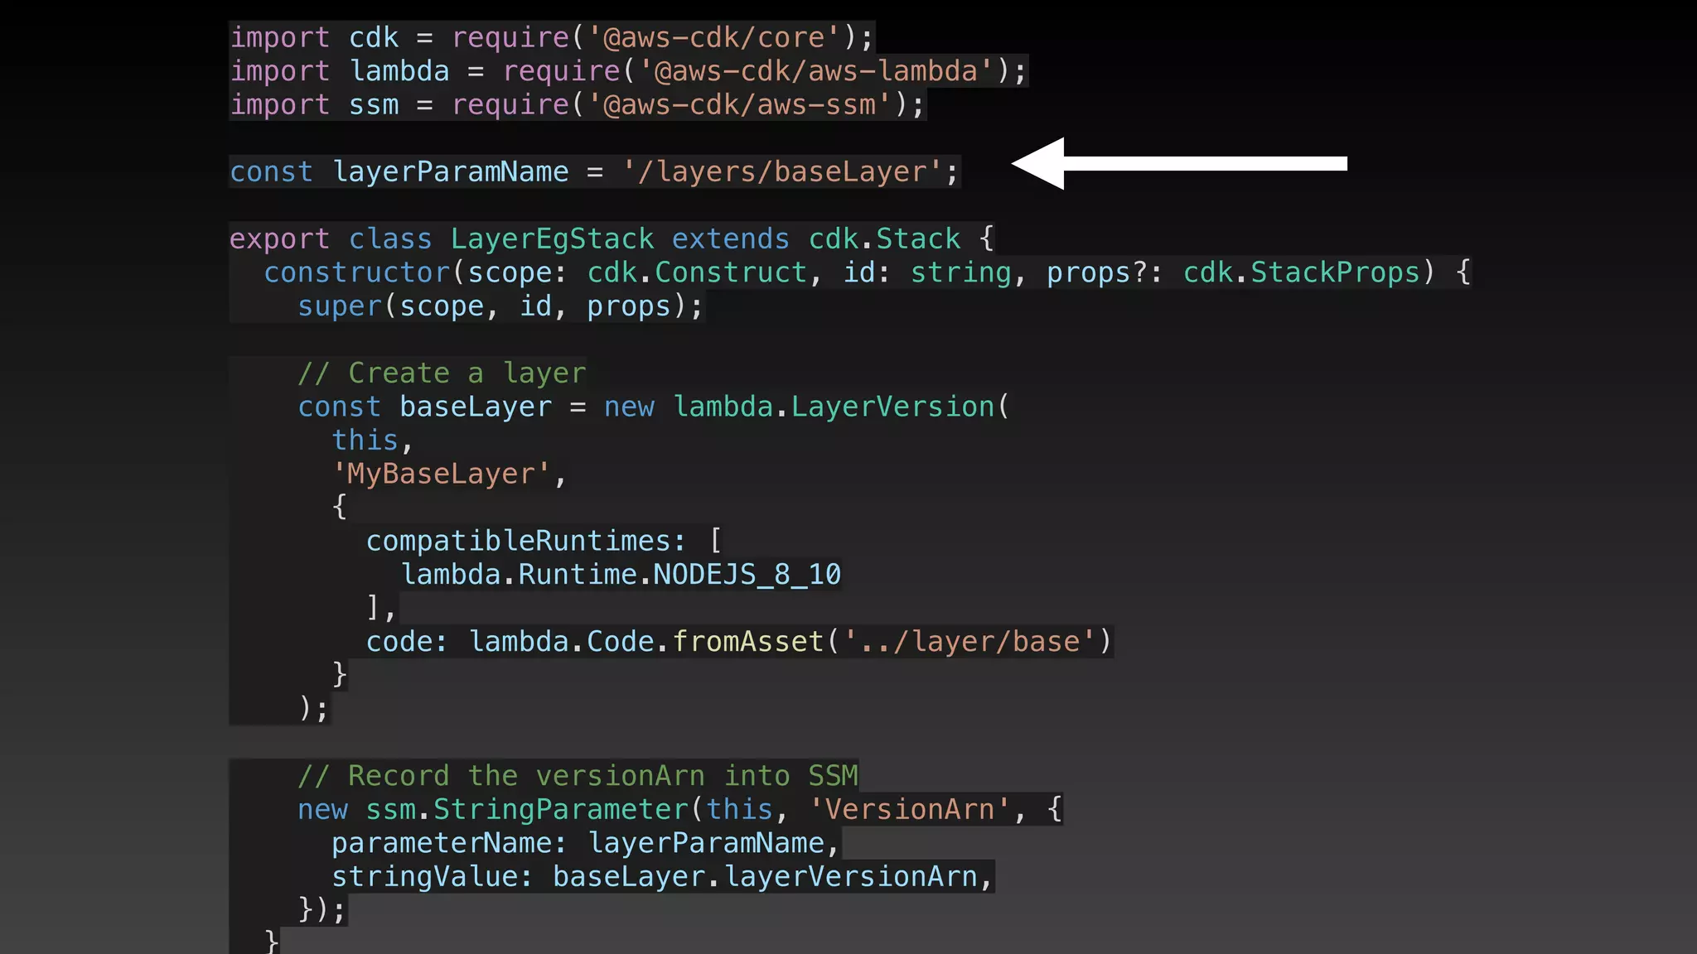The width and height of the screenshot is (1697, 954).
Task: Click the '../layer/base' path string
Action: [x=969, y=642]
